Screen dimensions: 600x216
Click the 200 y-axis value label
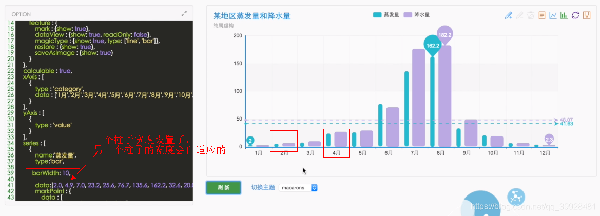[238, 36]
